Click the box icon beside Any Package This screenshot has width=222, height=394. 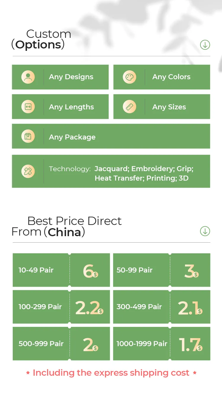[28, 136]
